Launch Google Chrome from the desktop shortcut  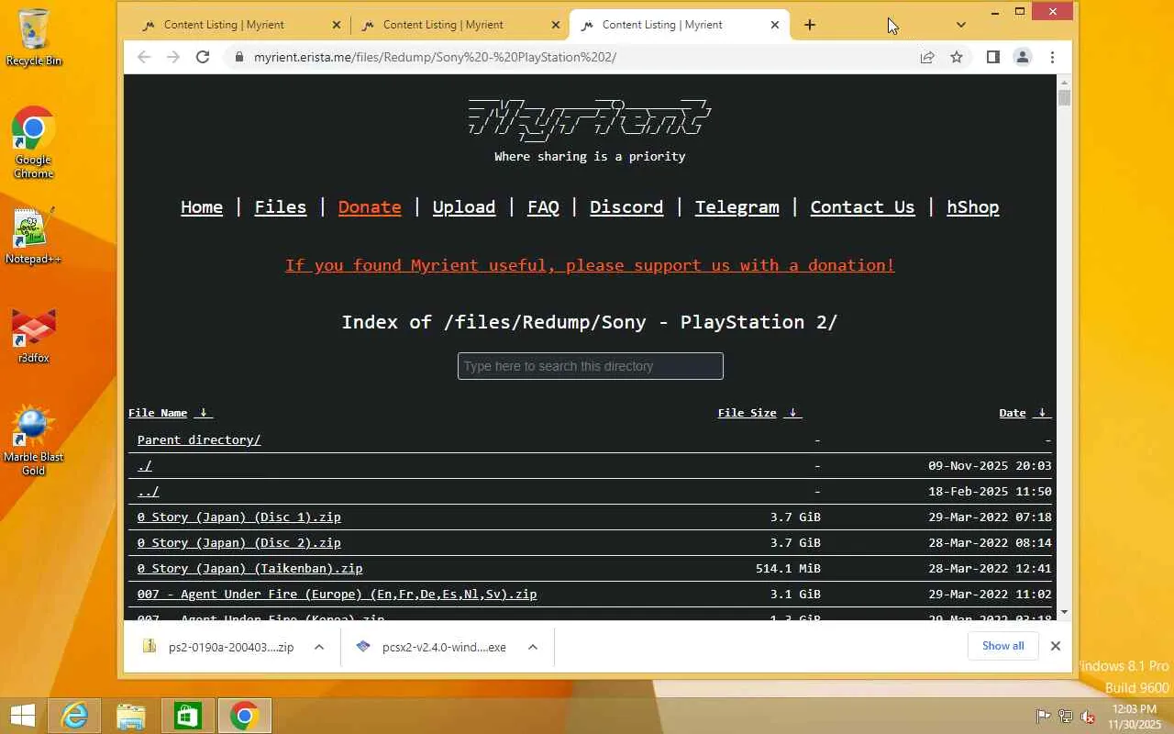34,143
